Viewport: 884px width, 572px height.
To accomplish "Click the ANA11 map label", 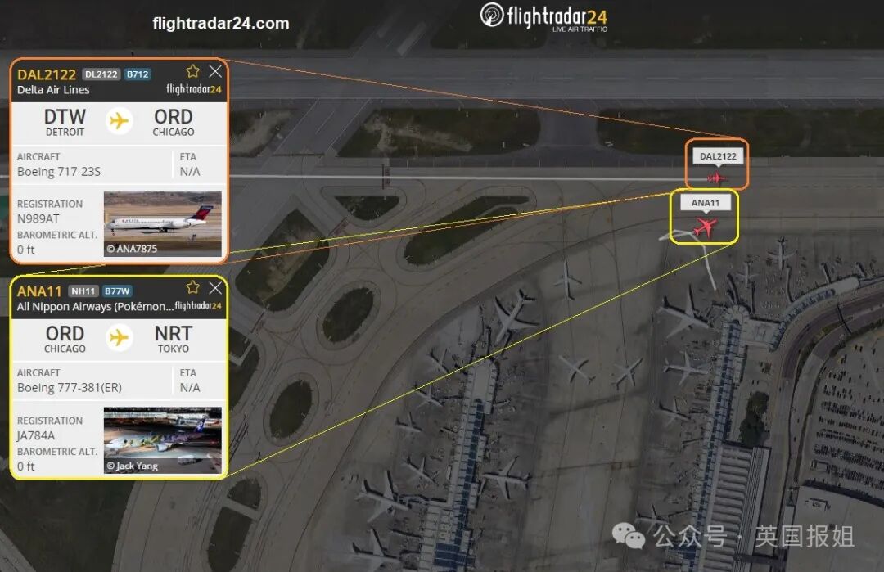I will [x=706, y=203].
